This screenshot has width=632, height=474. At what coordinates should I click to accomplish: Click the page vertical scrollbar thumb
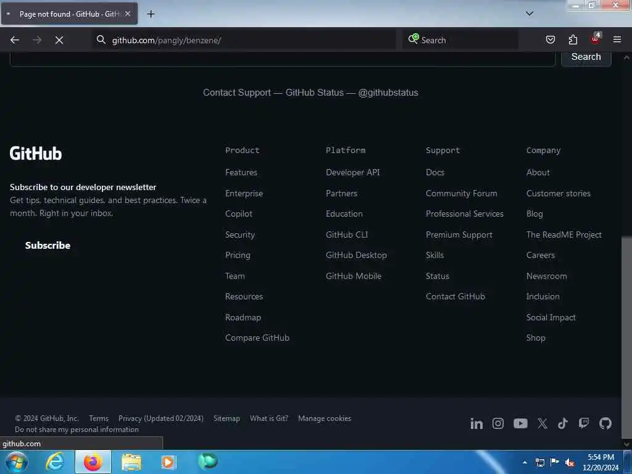pyautogui.click(x=626, y=336)
